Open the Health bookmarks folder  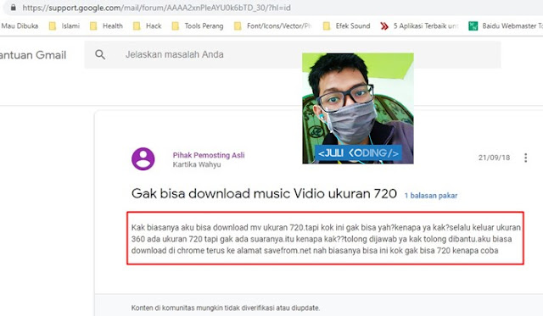coord(106,26)
